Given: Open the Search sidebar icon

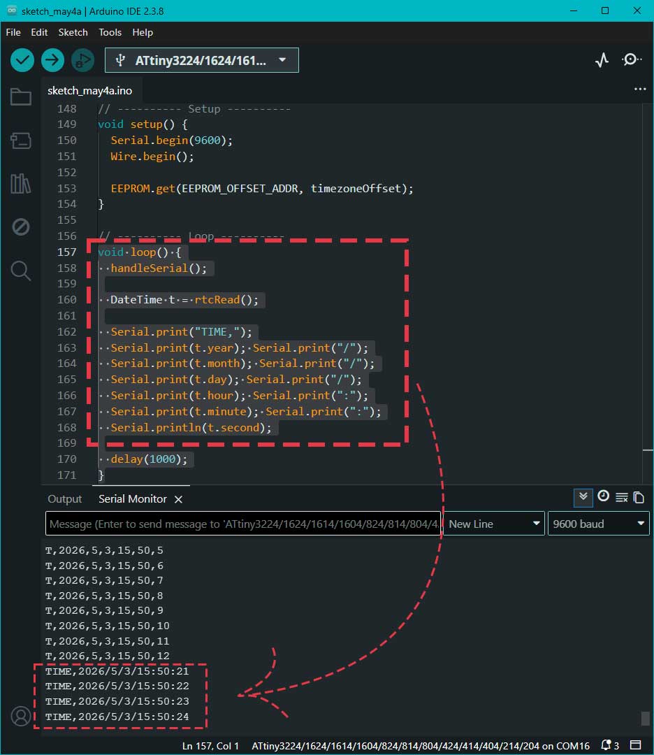Looking at the screenshot, I should 21,271.
